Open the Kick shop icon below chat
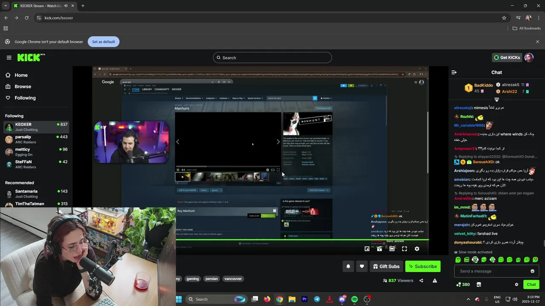 479,284
